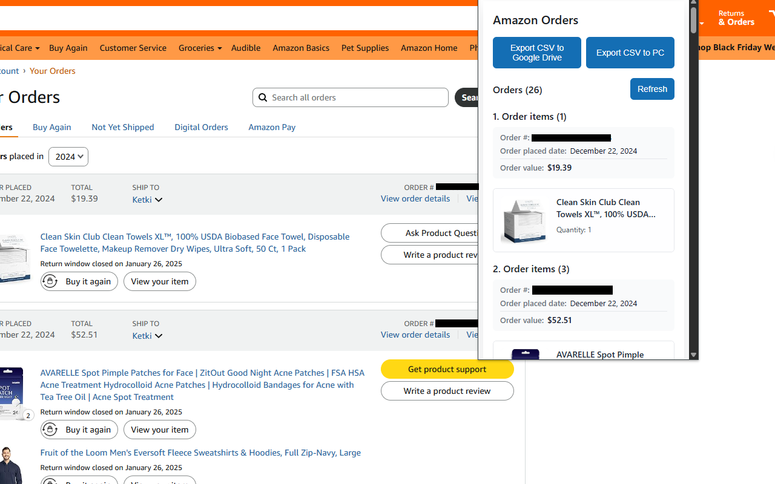The image size is (775, 484).
Task: Write a product review for Clean Towels
Action: [x=430, y=255]
